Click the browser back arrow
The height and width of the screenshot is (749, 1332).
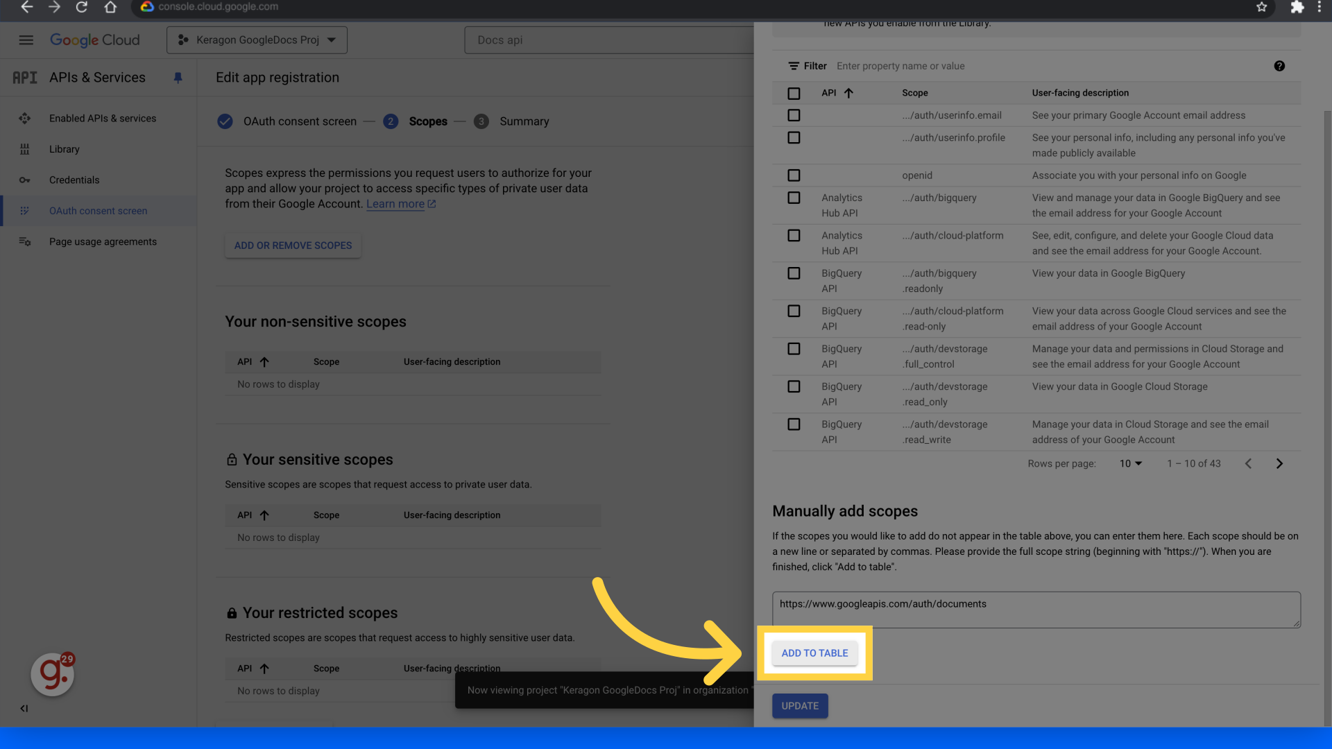(26, 7)
